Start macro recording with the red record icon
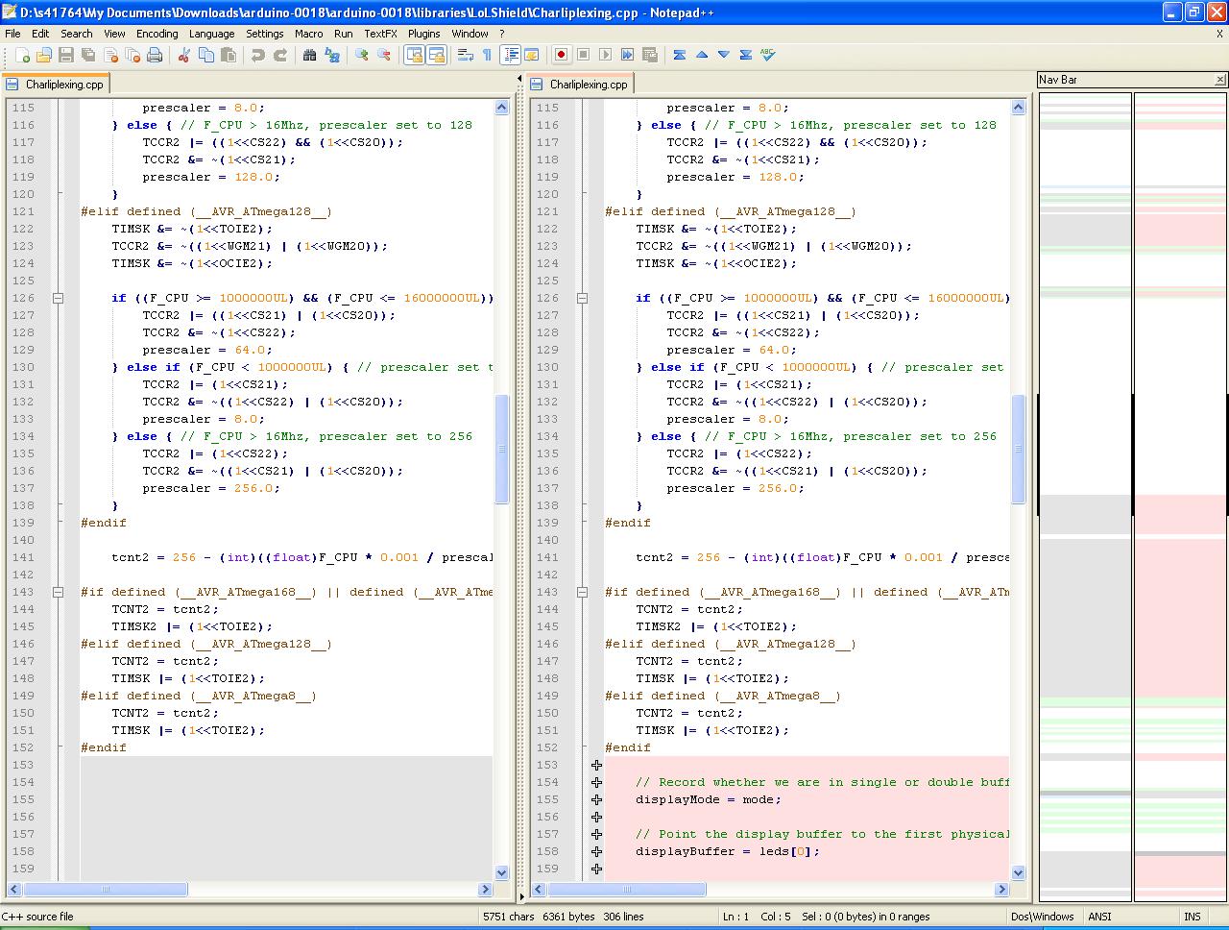The height and width of the screenshot is (930, 1229). click(560, 55)
